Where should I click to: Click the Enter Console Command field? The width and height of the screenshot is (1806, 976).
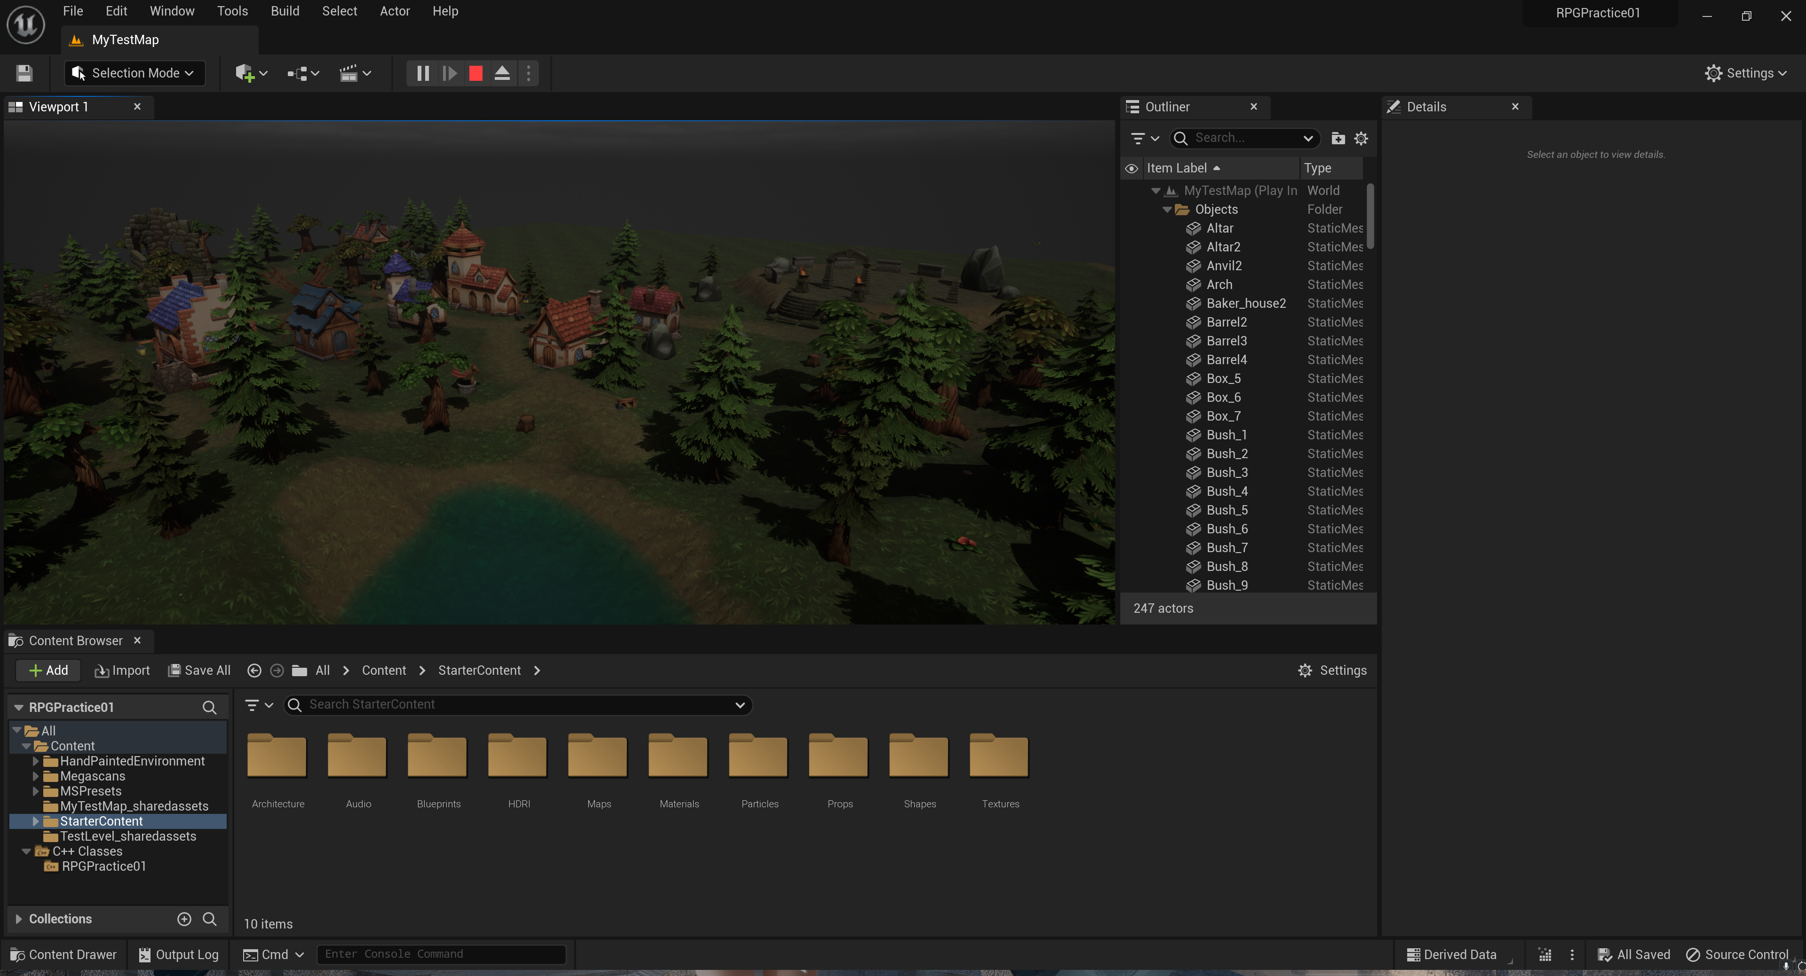point(441,953)
